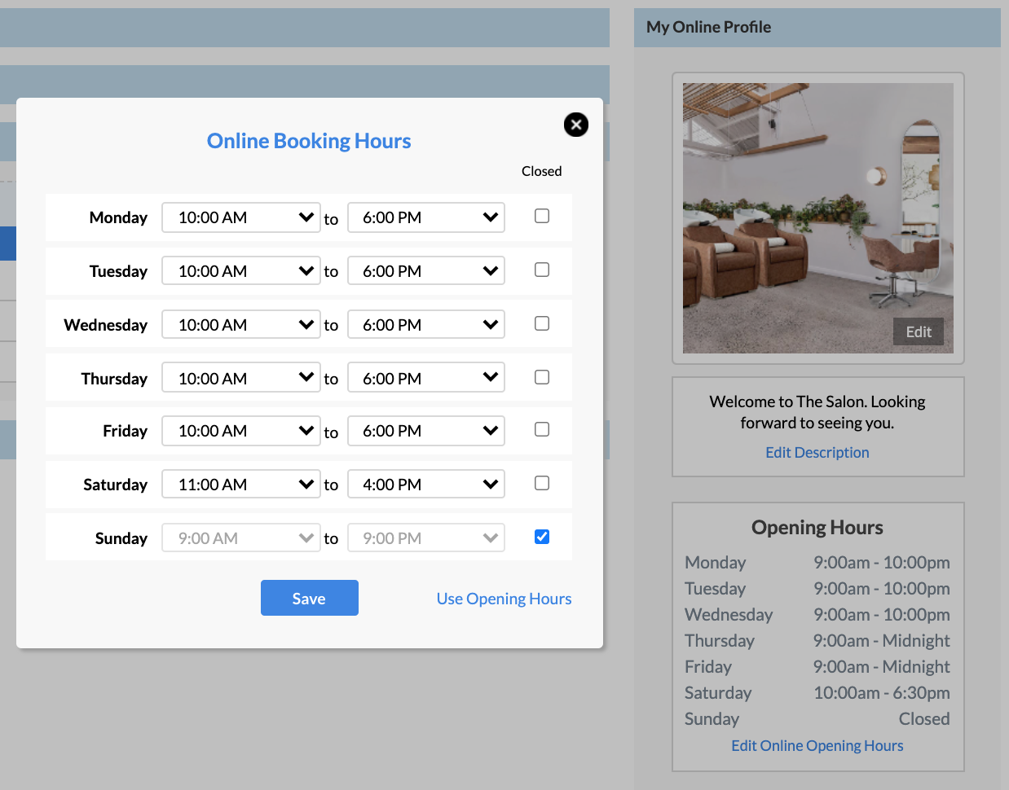Click the Save button
The image size is (1009, 790).
point(309,599)
